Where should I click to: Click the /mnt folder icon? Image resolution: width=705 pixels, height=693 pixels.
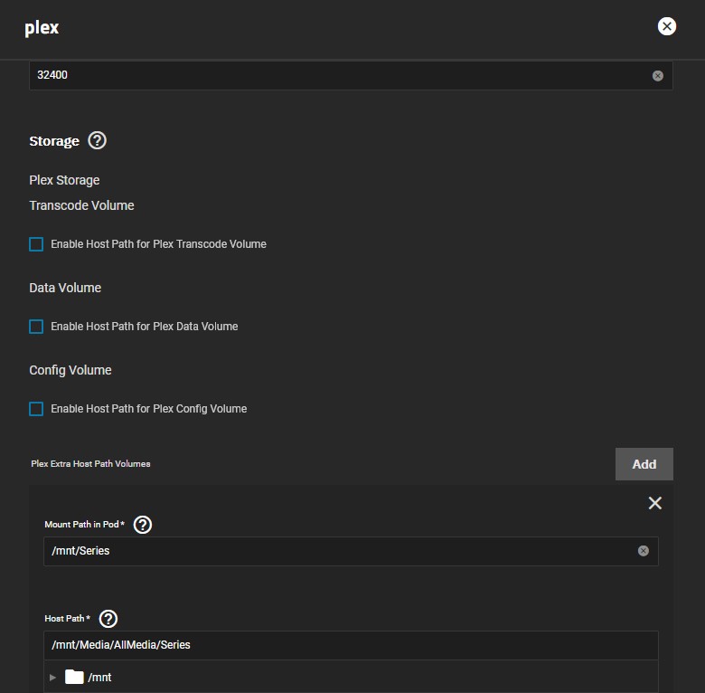(x=74, y=677)
